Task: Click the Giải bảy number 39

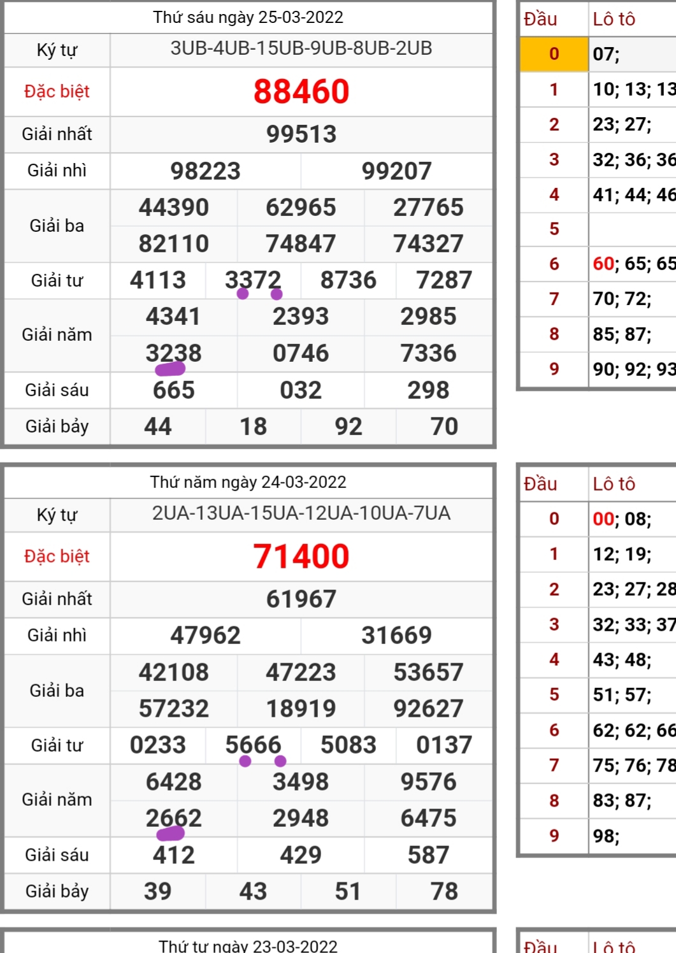Action: (x=157, y=891)
